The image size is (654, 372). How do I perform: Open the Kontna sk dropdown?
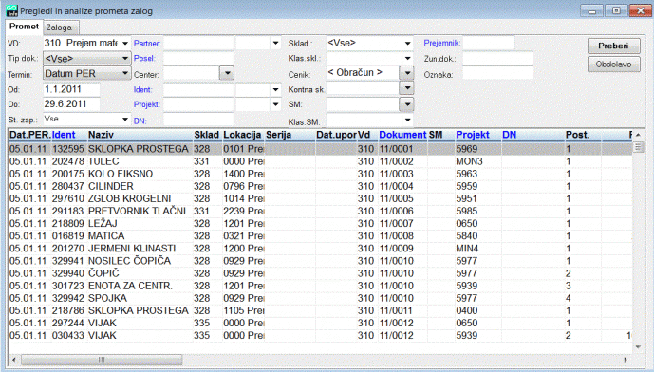point(406,88)
